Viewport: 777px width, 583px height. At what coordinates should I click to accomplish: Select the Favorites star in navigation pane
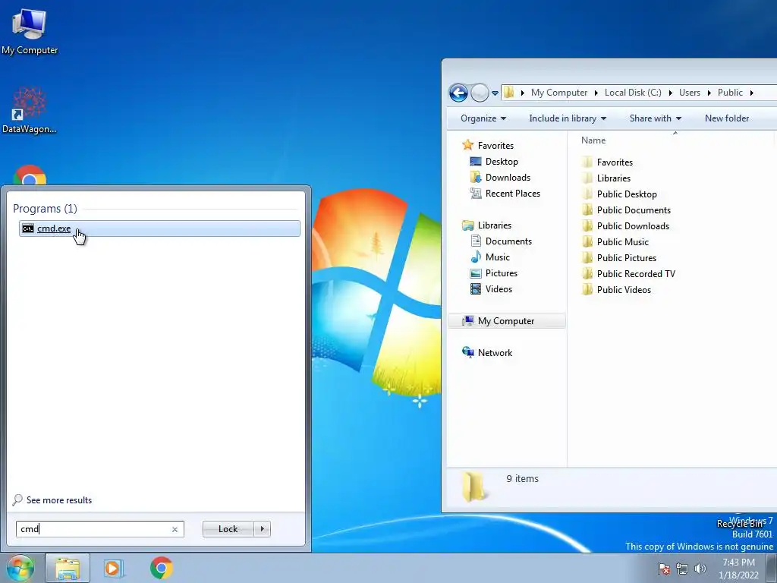(467, 145)
